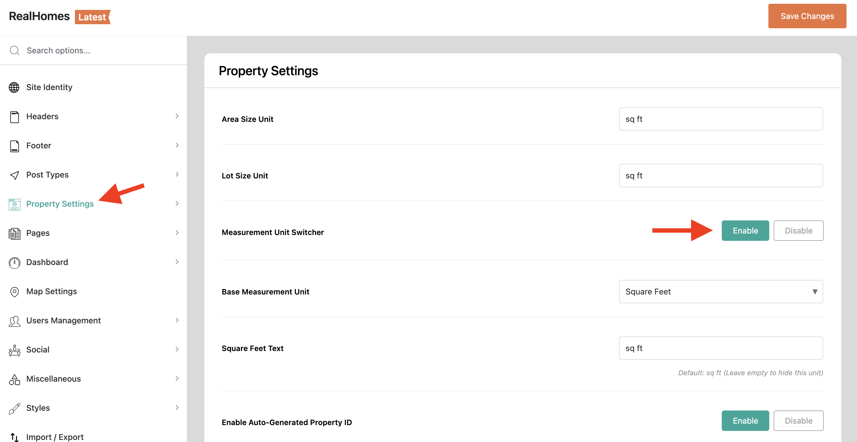Screen dimensions: 857x442
Task: Open the Base Measurement Unit dropdown
Action: 721,292
